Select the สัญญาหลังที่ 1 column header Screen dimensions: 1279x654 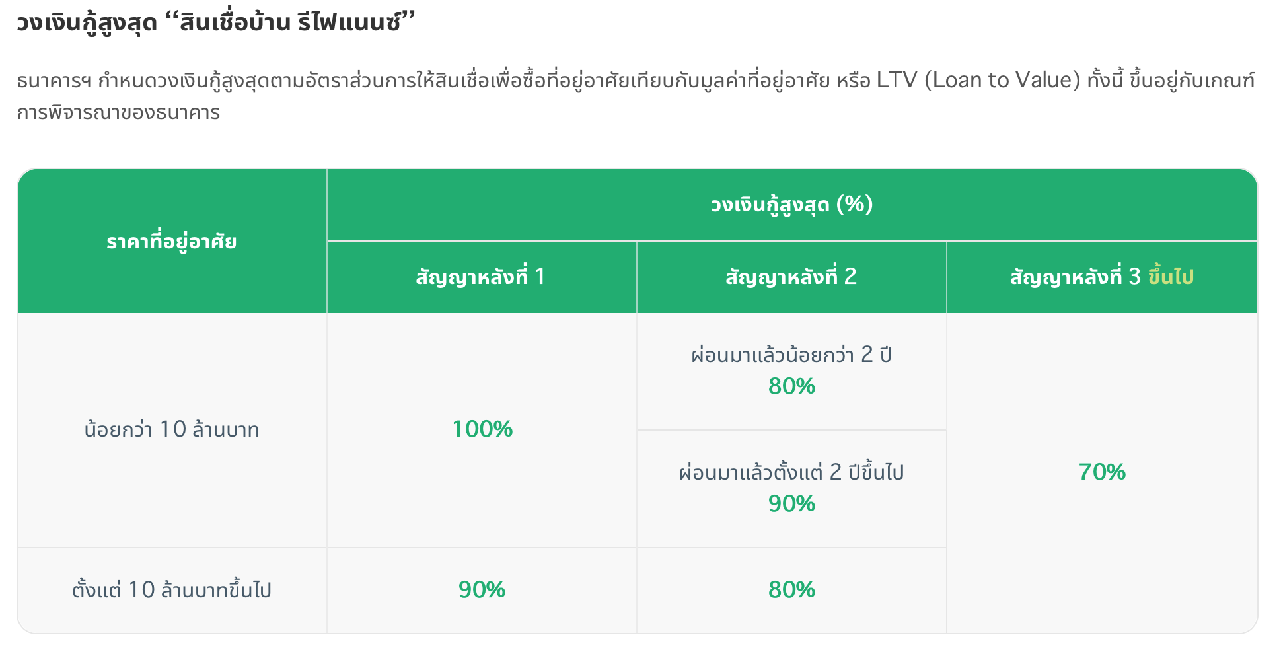tap(482, 277)
